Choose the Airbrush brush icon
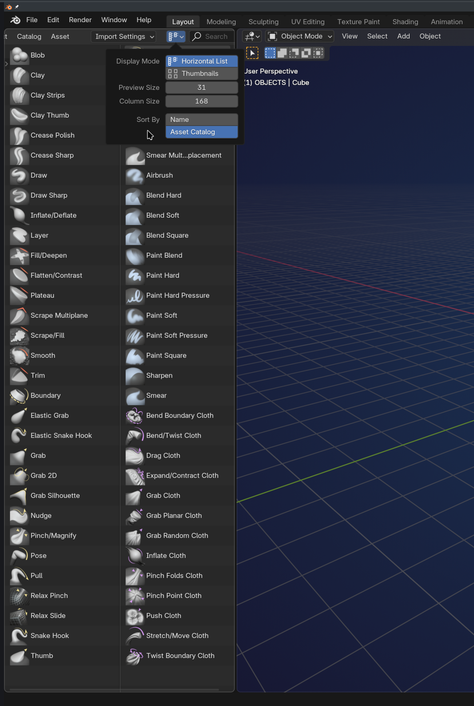Screen dimensions: 474x706 pyautogui.click(x=134, y=175)
